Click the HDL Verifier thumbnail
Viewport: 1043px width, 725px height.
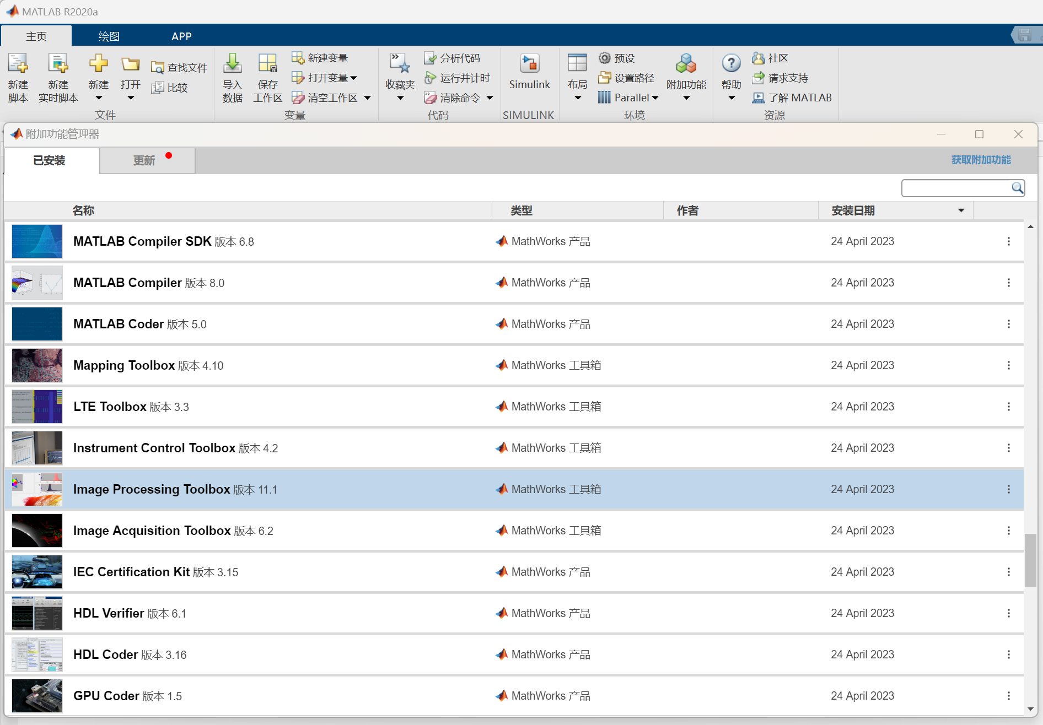37,613
